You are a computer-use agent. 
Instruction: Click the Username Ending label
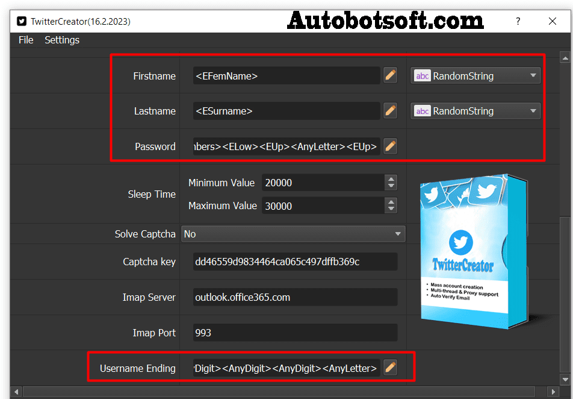click(x=138, y=368)
